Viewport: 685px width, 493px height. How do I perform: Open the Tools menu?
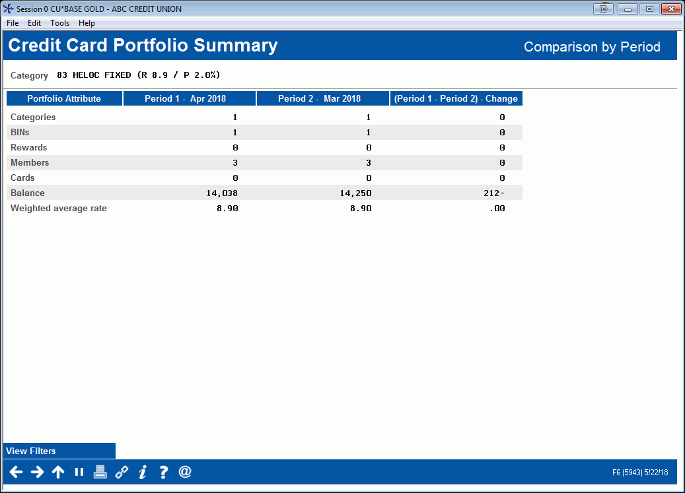(59, 22)
